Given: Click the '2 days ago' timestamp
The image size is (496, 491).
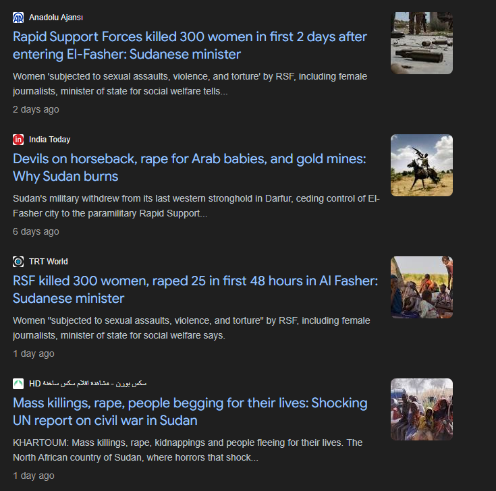Looking at the screenshot, I should 36,109.
